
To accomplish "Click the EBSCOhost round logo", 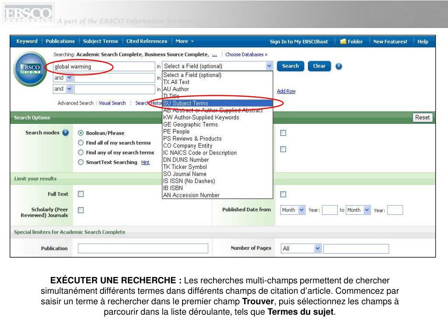I will click(30, 69).
